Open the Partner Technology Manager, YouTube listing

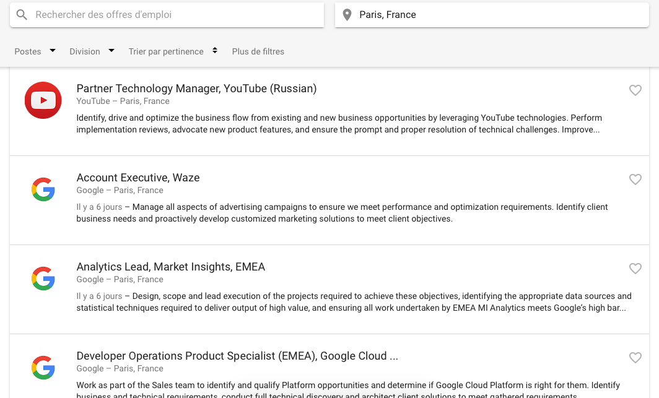(x=196, y=89)
